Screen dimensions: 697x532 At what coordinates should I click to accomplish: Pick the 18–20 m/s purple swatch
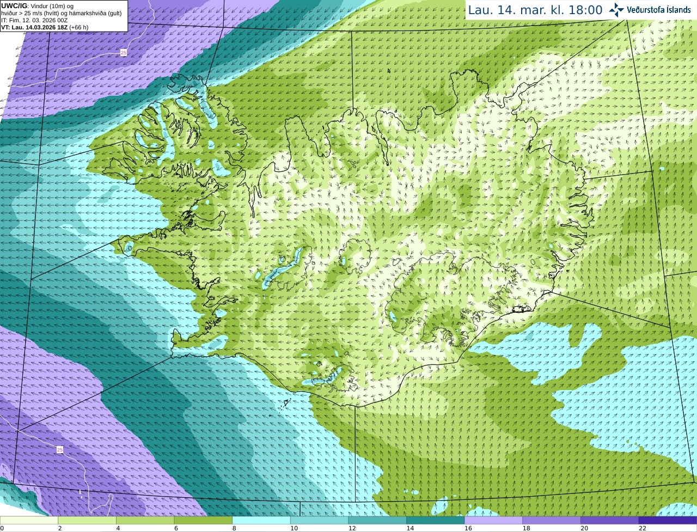[x=552, y=520]
